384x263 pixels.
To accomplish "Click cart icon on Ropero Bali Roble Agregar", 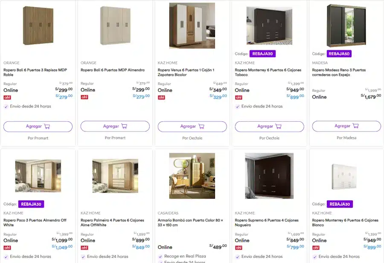I will point(47,126).
